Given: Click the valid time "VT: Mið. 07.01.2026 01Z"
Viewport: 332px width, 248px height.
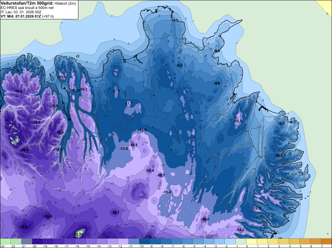Looking at the screenshot, I should point(21,16).
